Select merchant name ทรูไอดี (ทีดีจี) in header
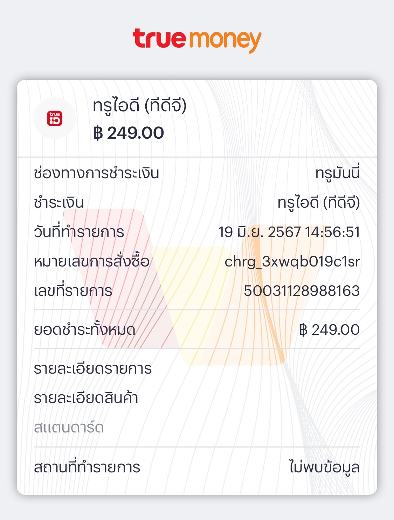Viewport: 394px width, 520px height. pyautogui.click(x=139, y=105)
